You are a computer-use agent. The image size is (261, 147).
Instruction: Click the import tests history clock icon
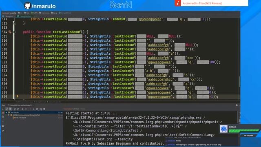[x=41, y=109]
